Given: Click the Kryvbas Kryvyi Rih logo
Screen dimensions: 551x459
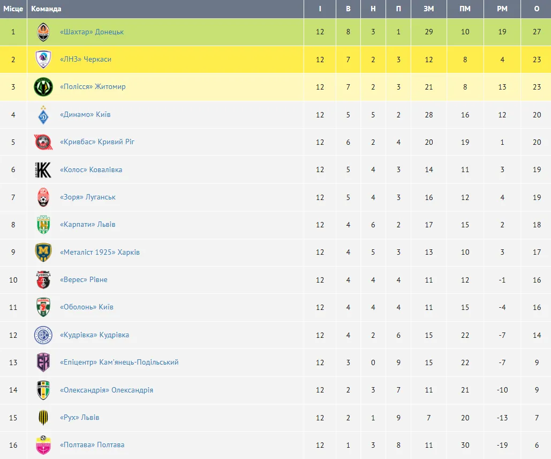Looking at the screenshot, I should pyautogui.click(x=43, y=142).
